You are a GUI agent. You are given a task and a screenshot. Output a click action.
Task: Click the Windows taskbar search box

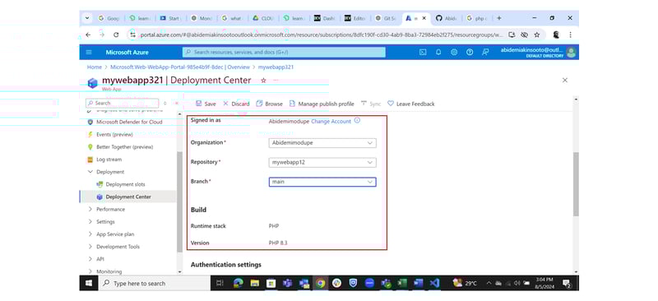154,284
